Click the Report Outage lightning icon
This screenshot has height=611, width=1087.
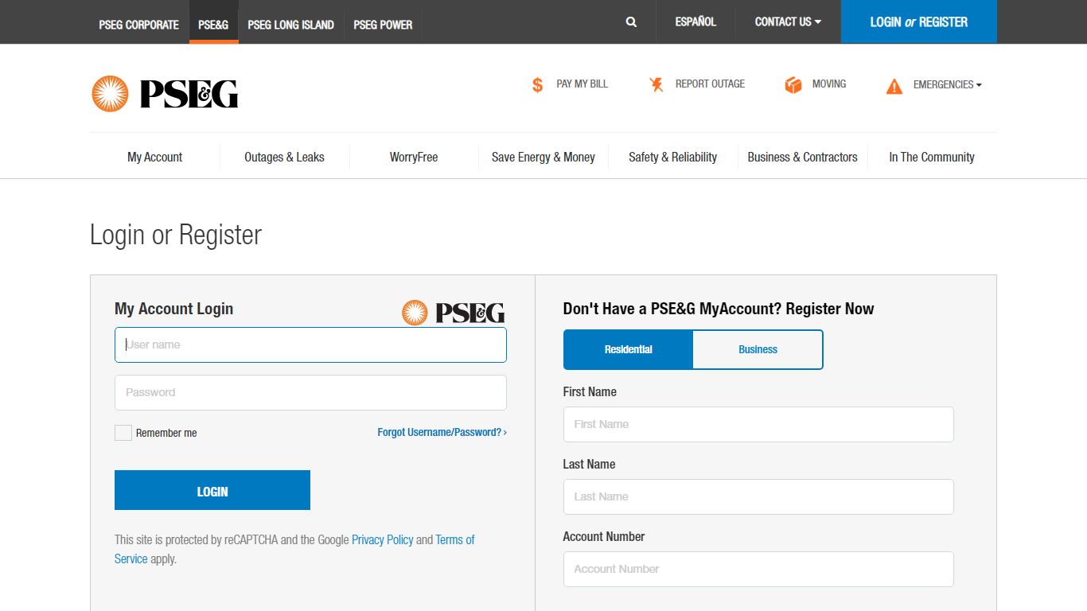pyautogui.click(x=656, y=84)
